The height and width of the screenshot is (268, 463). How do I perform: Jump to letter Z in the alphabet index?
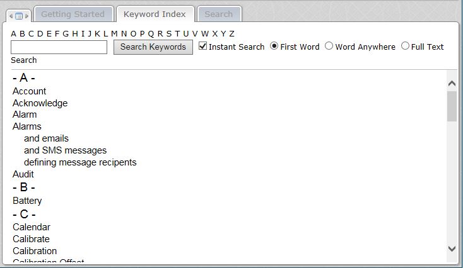(232, 33)
